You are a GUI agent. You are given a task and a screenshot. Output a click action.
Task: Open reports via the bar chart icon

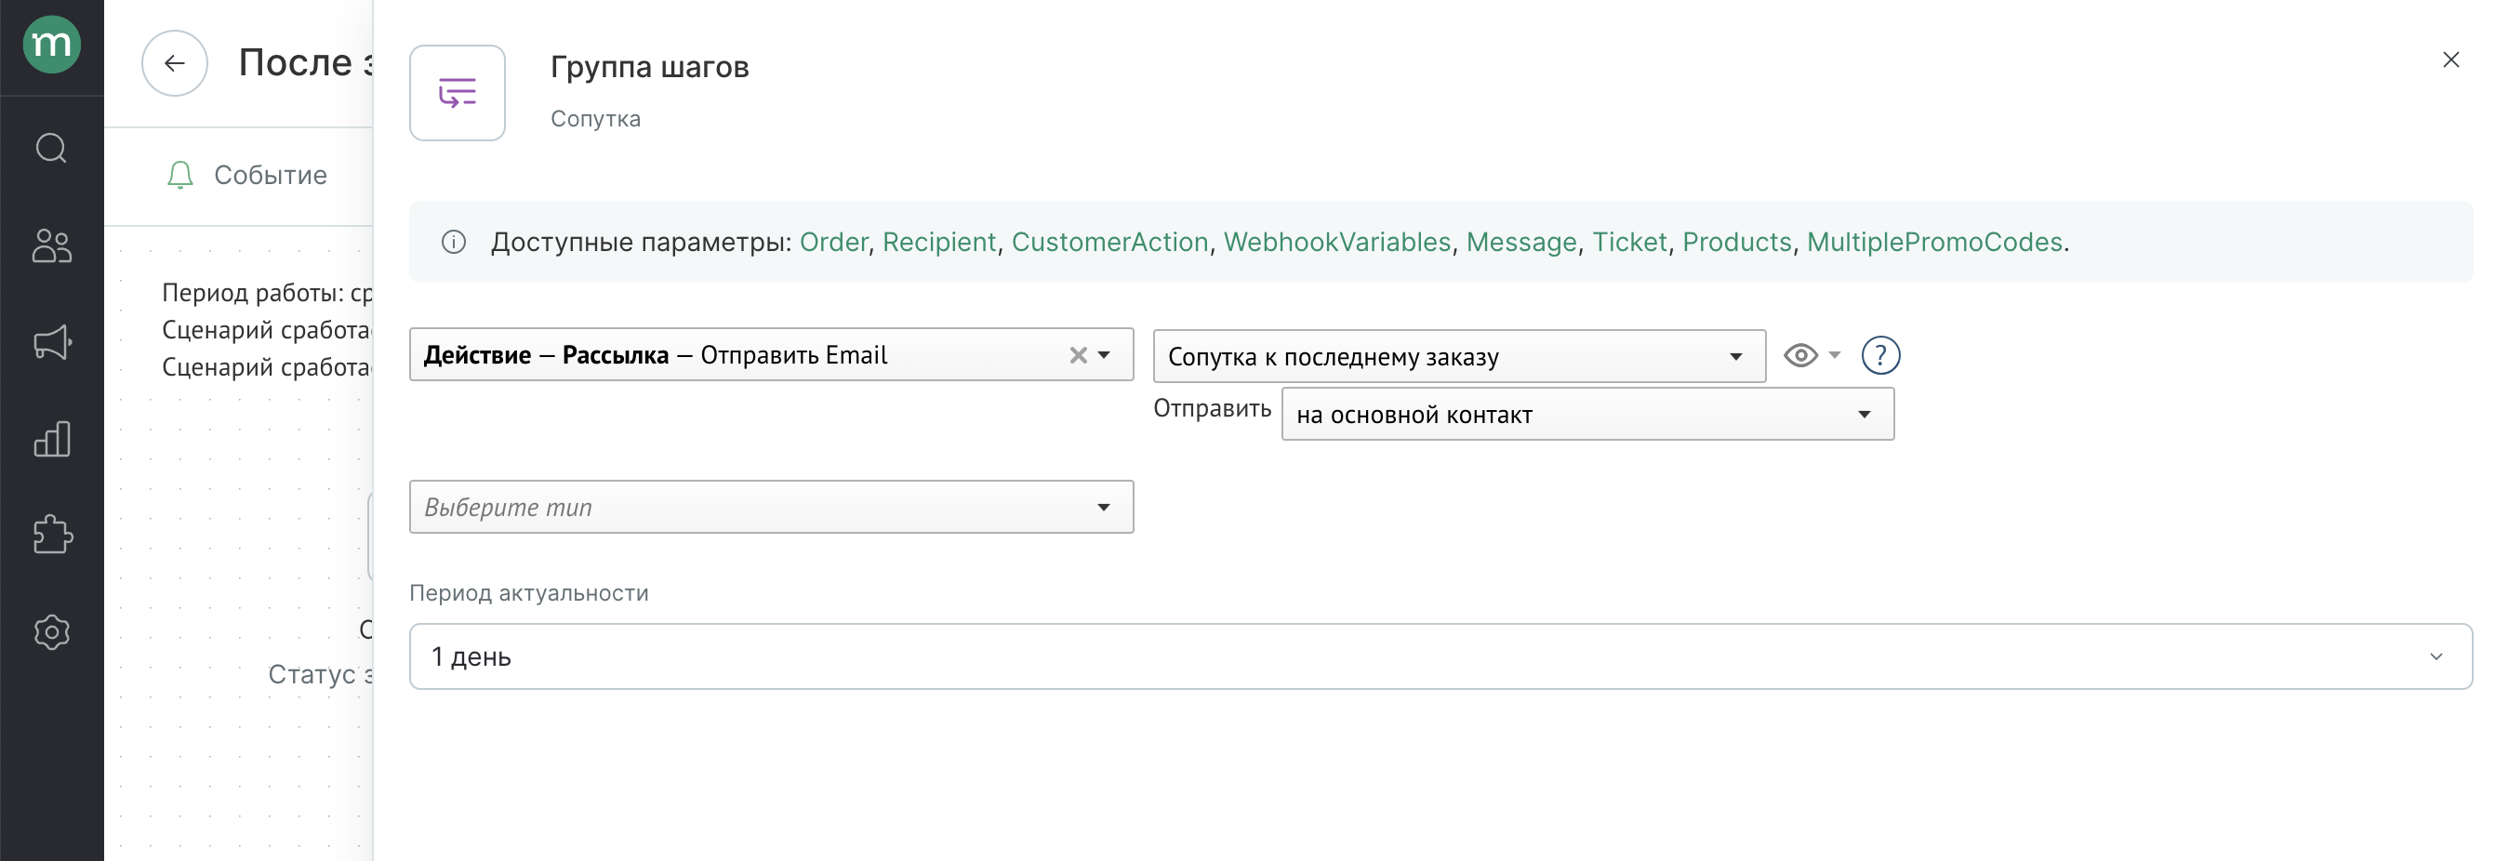(x=52, y=438)
